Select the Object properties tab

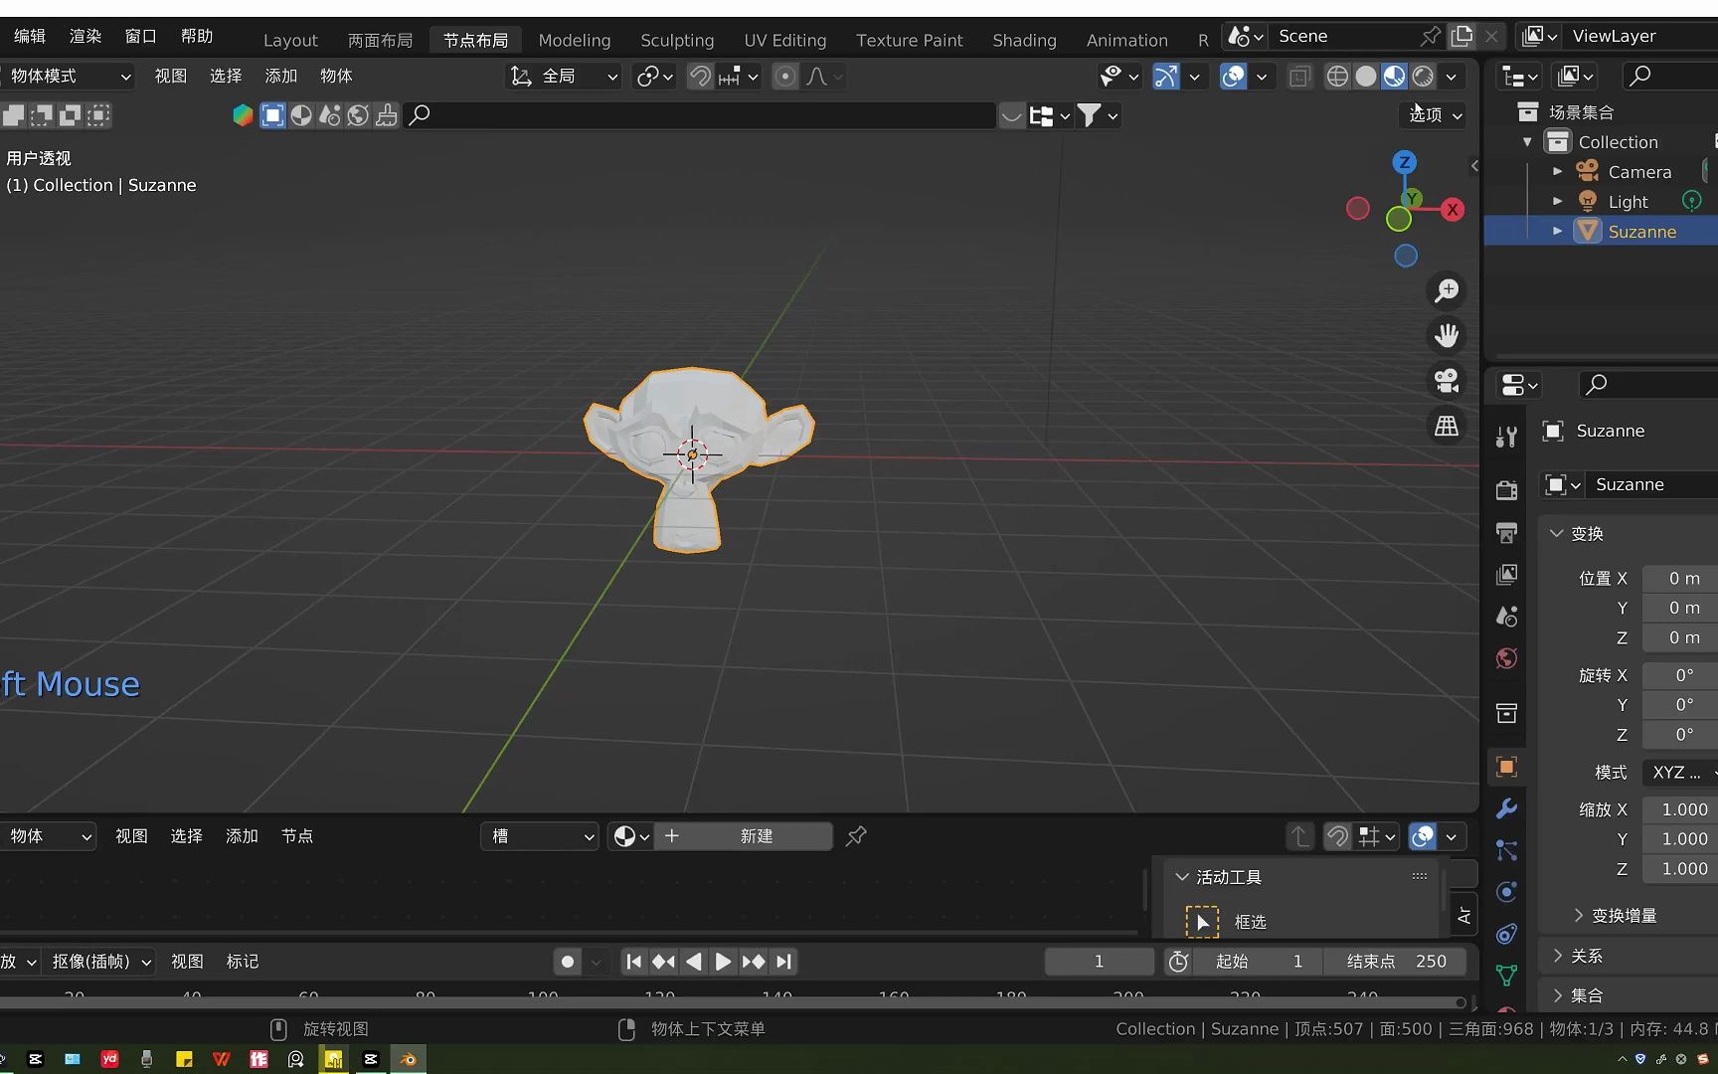point(1506,767)
